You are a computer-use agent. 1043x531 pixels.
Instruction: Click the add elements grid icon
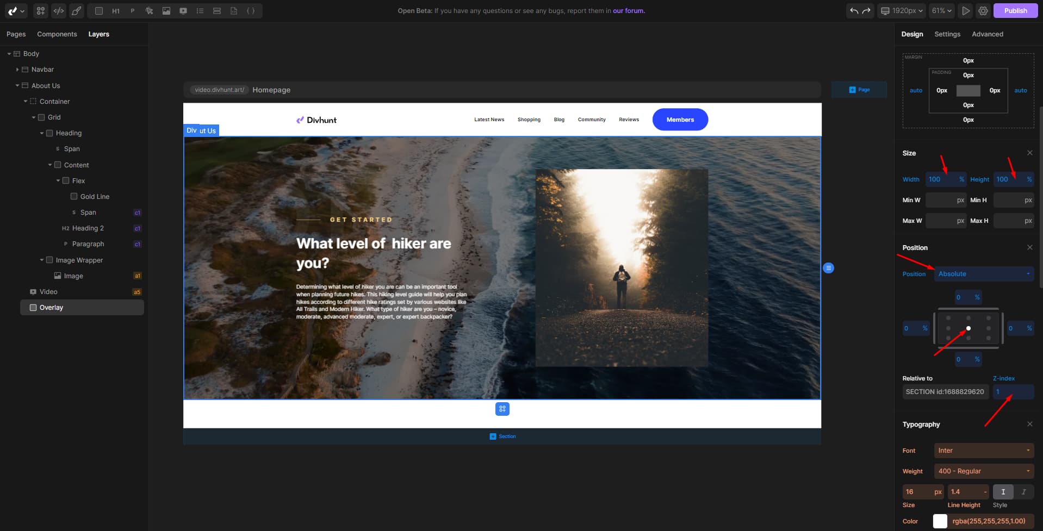(x=41, y=11)
